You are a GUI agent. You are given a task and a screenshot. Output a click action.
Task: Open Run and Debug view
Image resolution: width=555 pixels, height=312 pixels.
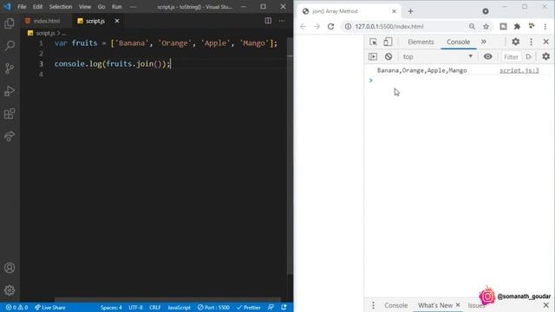click(x=10, y=91)
